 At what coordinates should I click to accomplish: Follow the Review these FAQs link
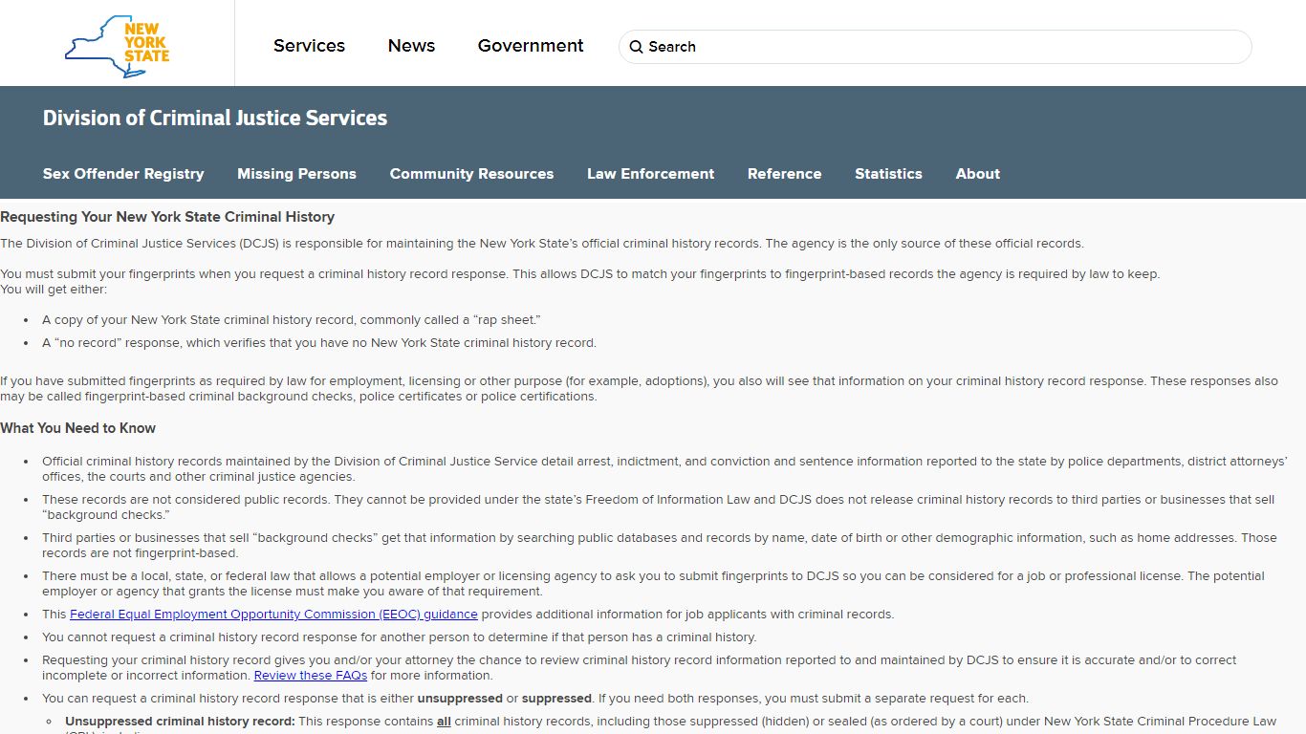(310, 676)
